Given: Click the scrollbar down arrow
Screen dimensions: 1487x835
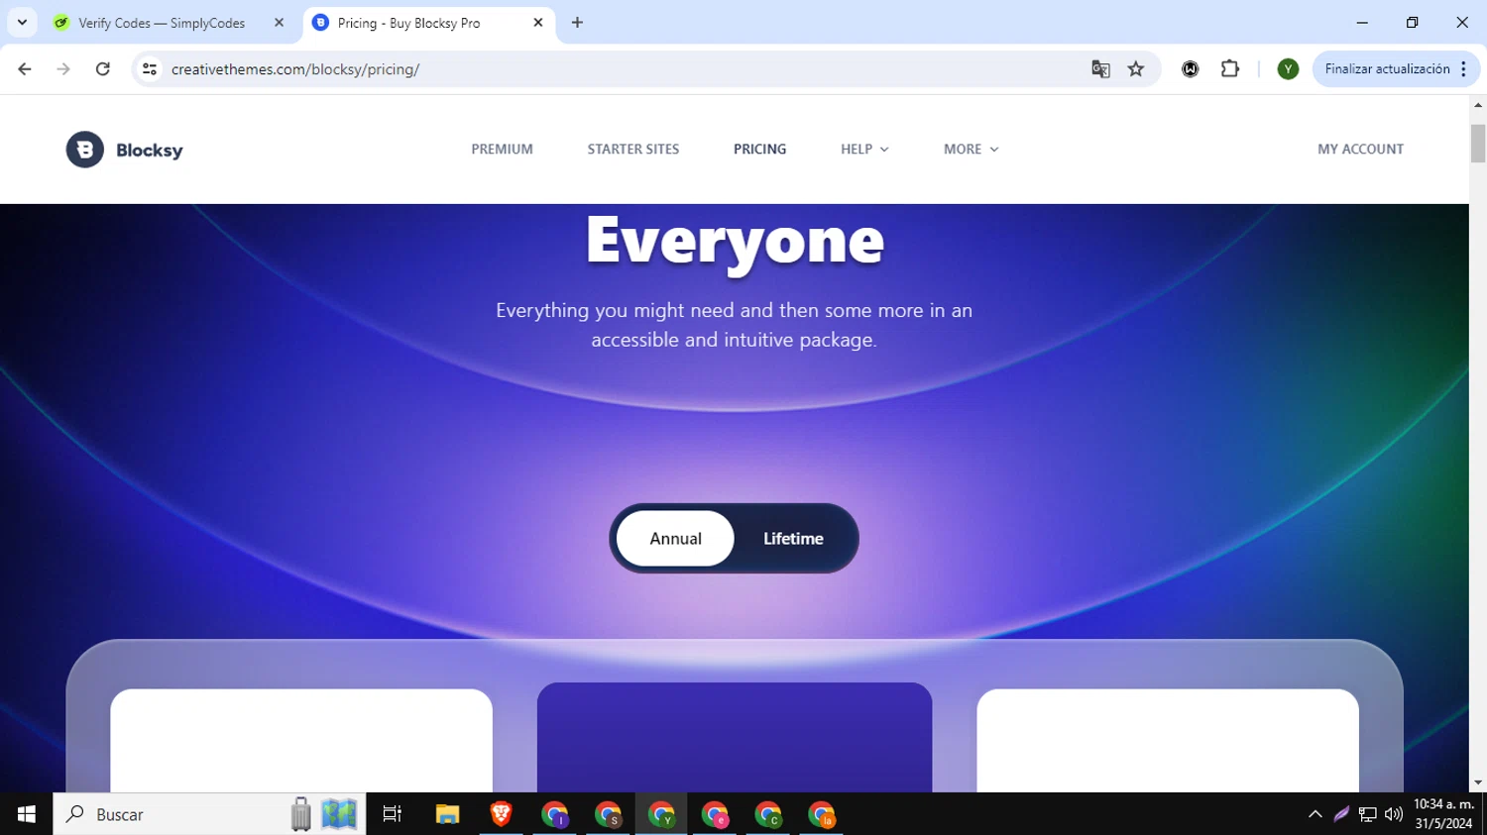Looking at the screenshot, I should pyautogui.click(x=1478, y=783).
